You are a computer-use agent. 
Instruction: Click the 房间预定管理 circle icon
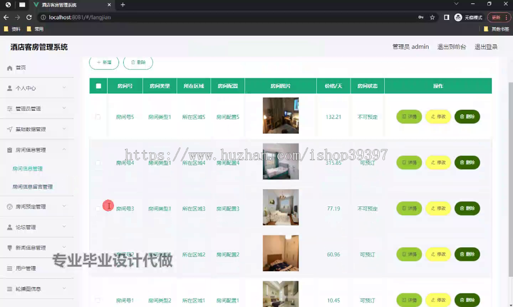coord(10,206)
